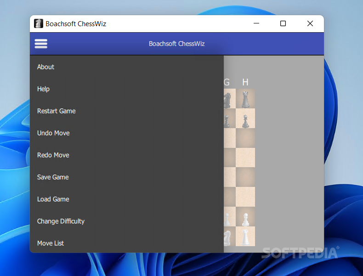Open Change Difficulty option
Screen dimensions: 363x276
(x=127, y=221)
